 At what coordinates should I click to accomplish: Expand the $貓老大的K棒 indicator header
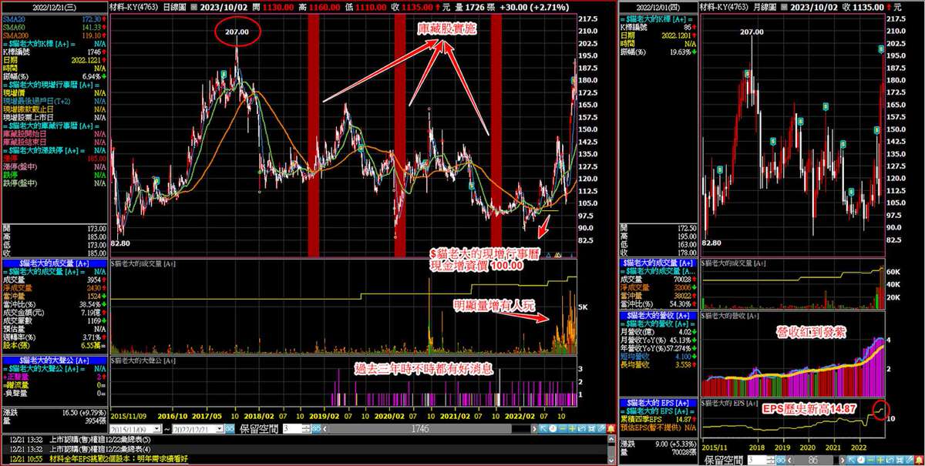(x=53, y=44)
